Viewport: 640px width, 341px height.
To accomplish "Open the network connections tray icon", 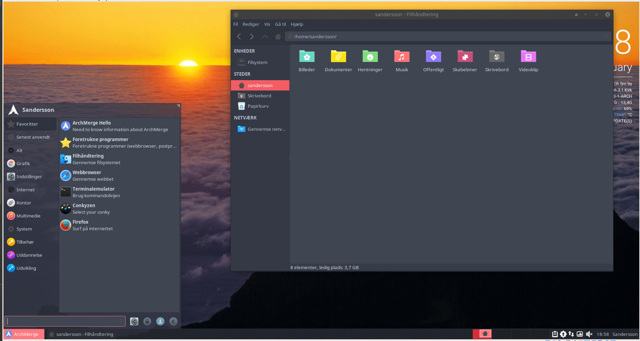I will pos(571,334).
